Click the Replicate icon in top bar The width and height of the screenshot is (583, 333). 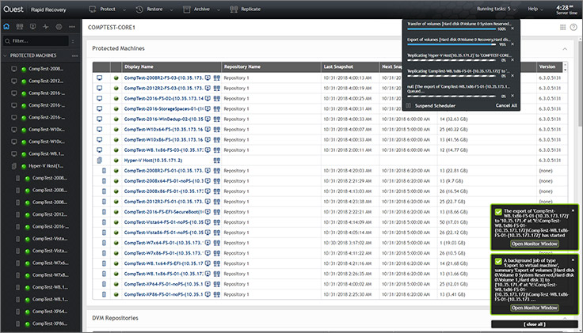[234, 9]
